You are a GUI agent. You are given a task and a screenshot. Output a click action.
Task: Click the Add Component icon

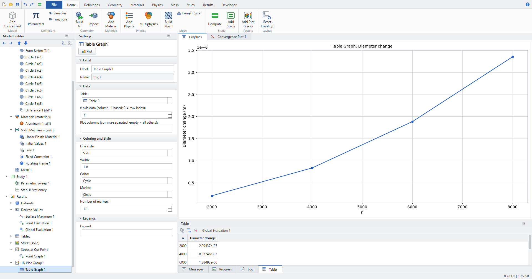(x=12, y=15)
